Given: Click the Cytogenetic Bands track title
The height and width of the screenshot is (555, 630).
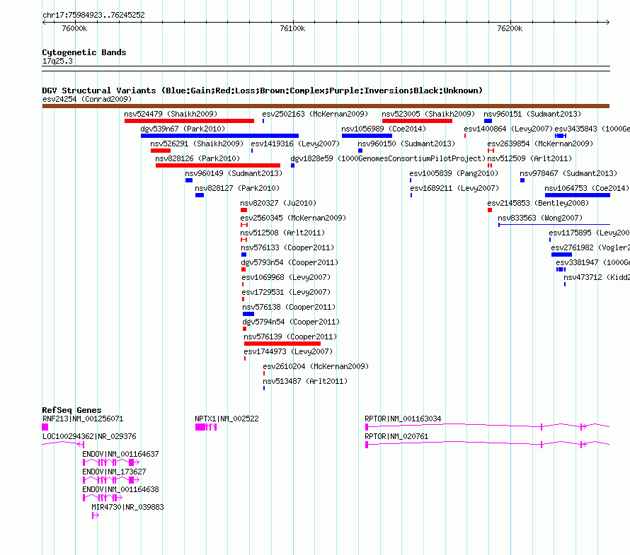Looking at the screenshot, I should click(84, 52).
